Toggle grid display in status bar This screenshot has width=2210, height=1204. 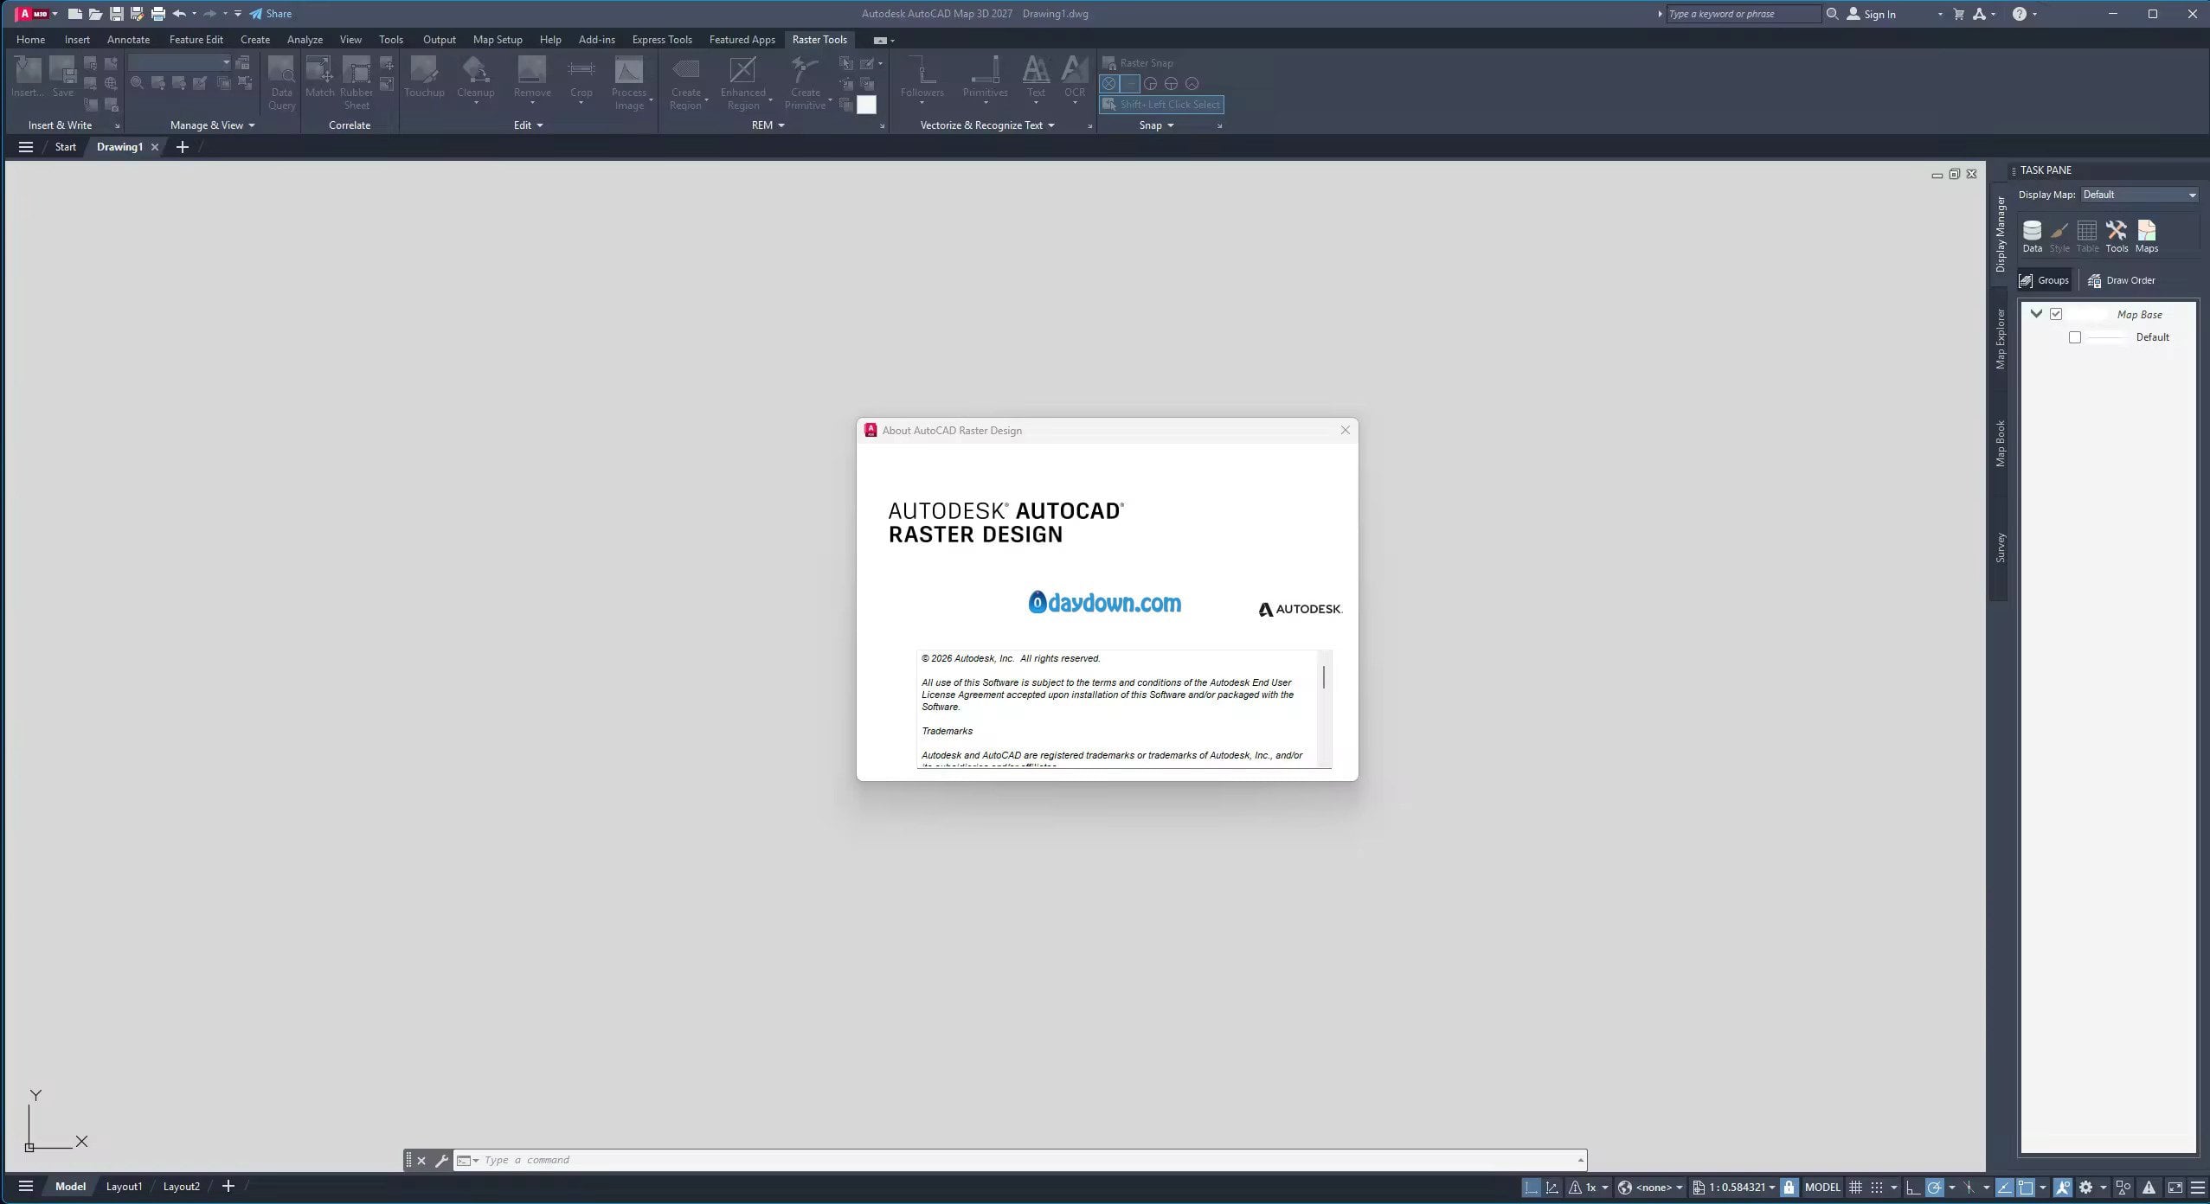pos(1855,1188)
